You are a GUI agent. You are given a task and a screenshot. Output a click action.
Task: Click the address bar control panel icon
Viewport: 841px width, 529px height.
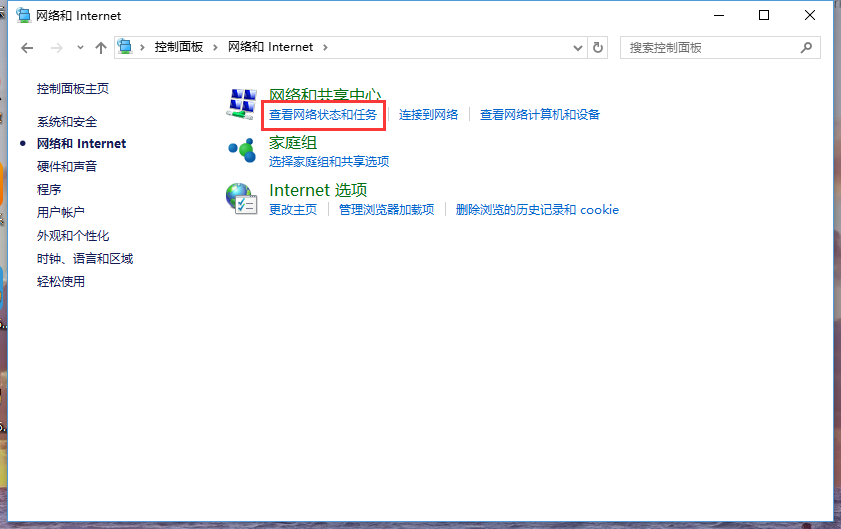pyautogui.click(x=125, y=47)
